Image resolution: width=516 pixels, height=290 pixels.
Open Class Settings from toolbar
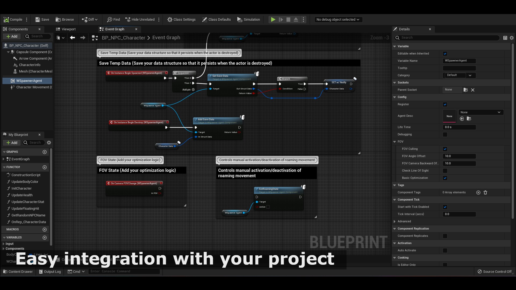181,20
